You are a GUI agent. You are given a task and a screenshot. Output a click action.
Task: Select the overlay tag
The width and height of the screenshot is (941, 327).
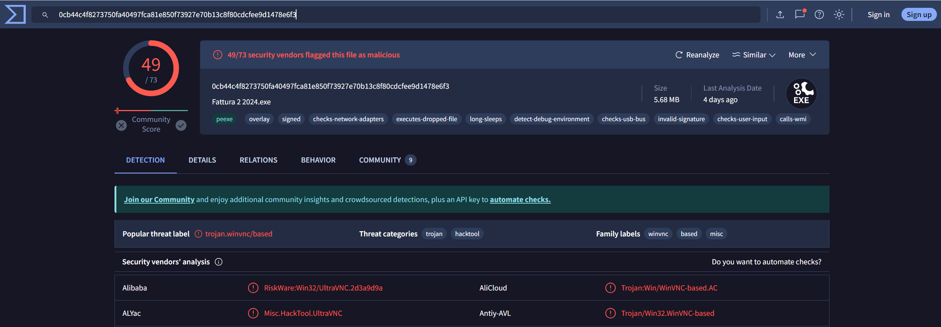click(x=259, y=119)
